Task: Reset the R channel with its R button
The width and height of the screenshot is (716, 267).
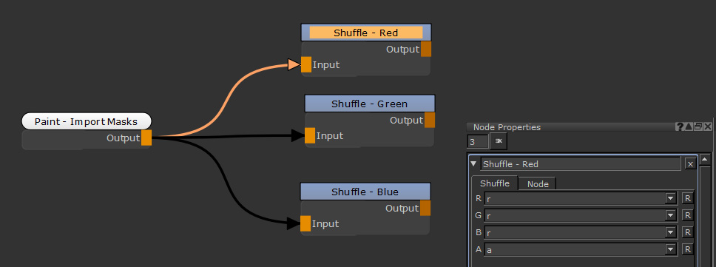Action: (687, 198)
